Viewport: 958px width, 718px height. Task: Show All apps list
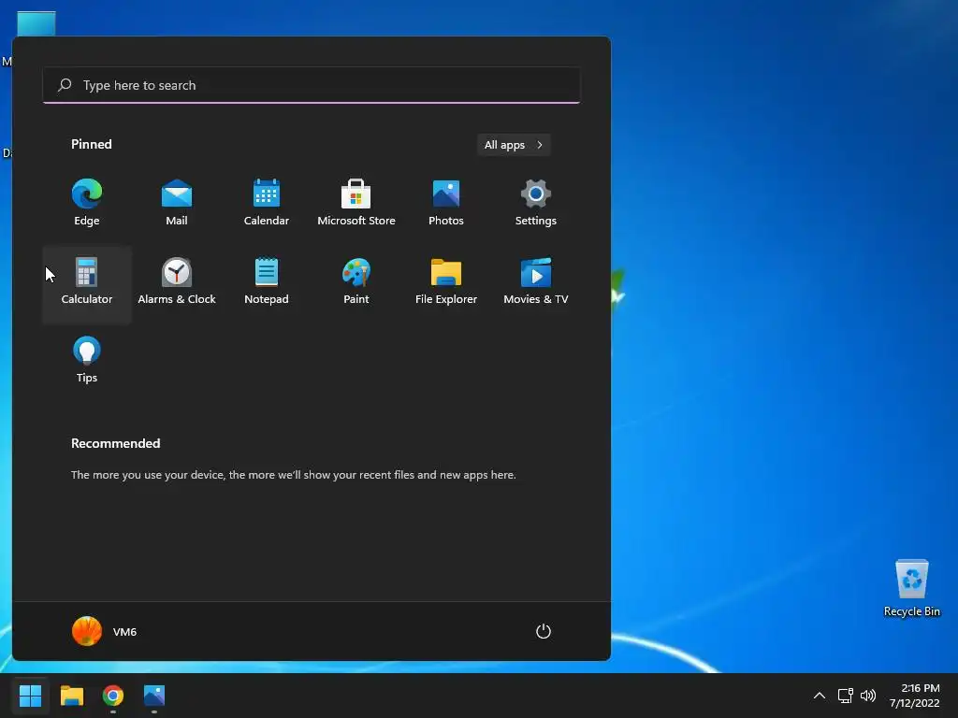tap(514, 145)
